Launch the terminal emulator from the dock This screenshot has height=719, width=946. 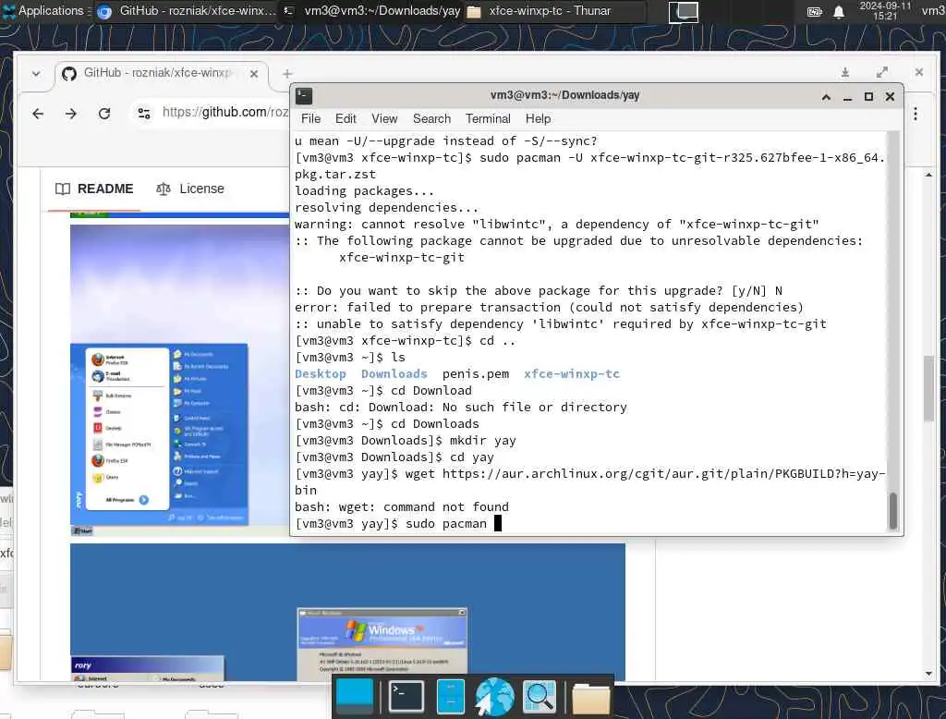406,697
